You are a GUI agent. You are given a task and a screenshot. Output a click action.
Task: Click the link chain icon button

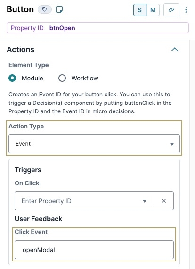pos(171,10)
